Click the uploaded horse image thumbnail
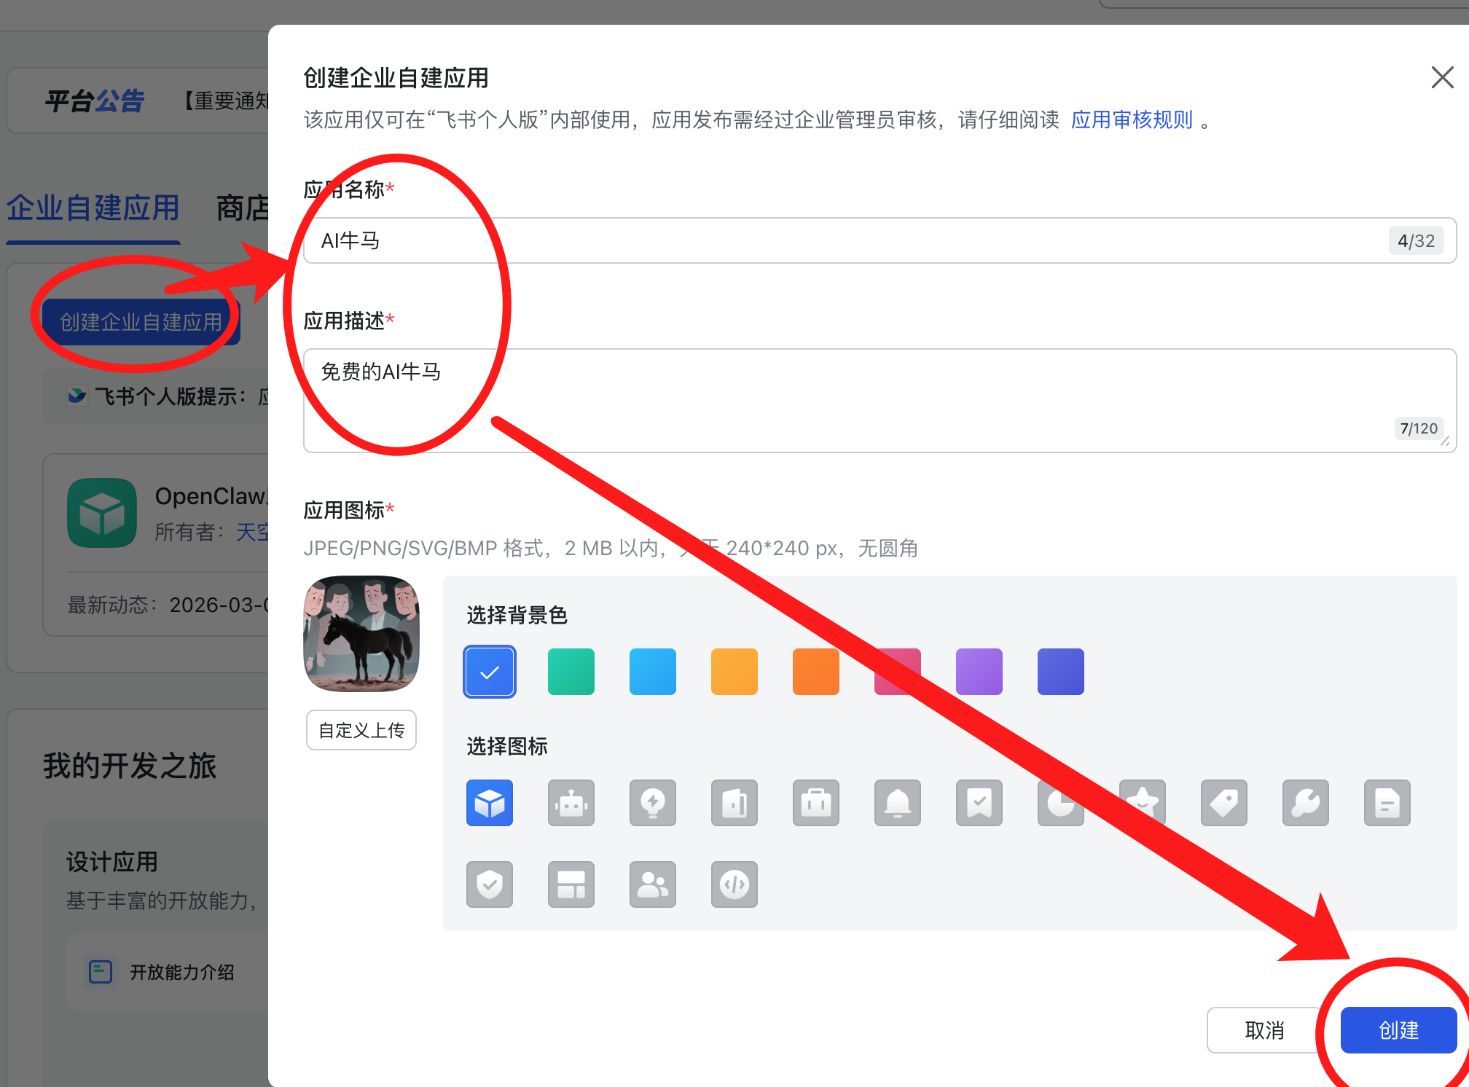The width and height of the screenshot is (1469, 1087). pyautogui.click(x=361, y=633)
